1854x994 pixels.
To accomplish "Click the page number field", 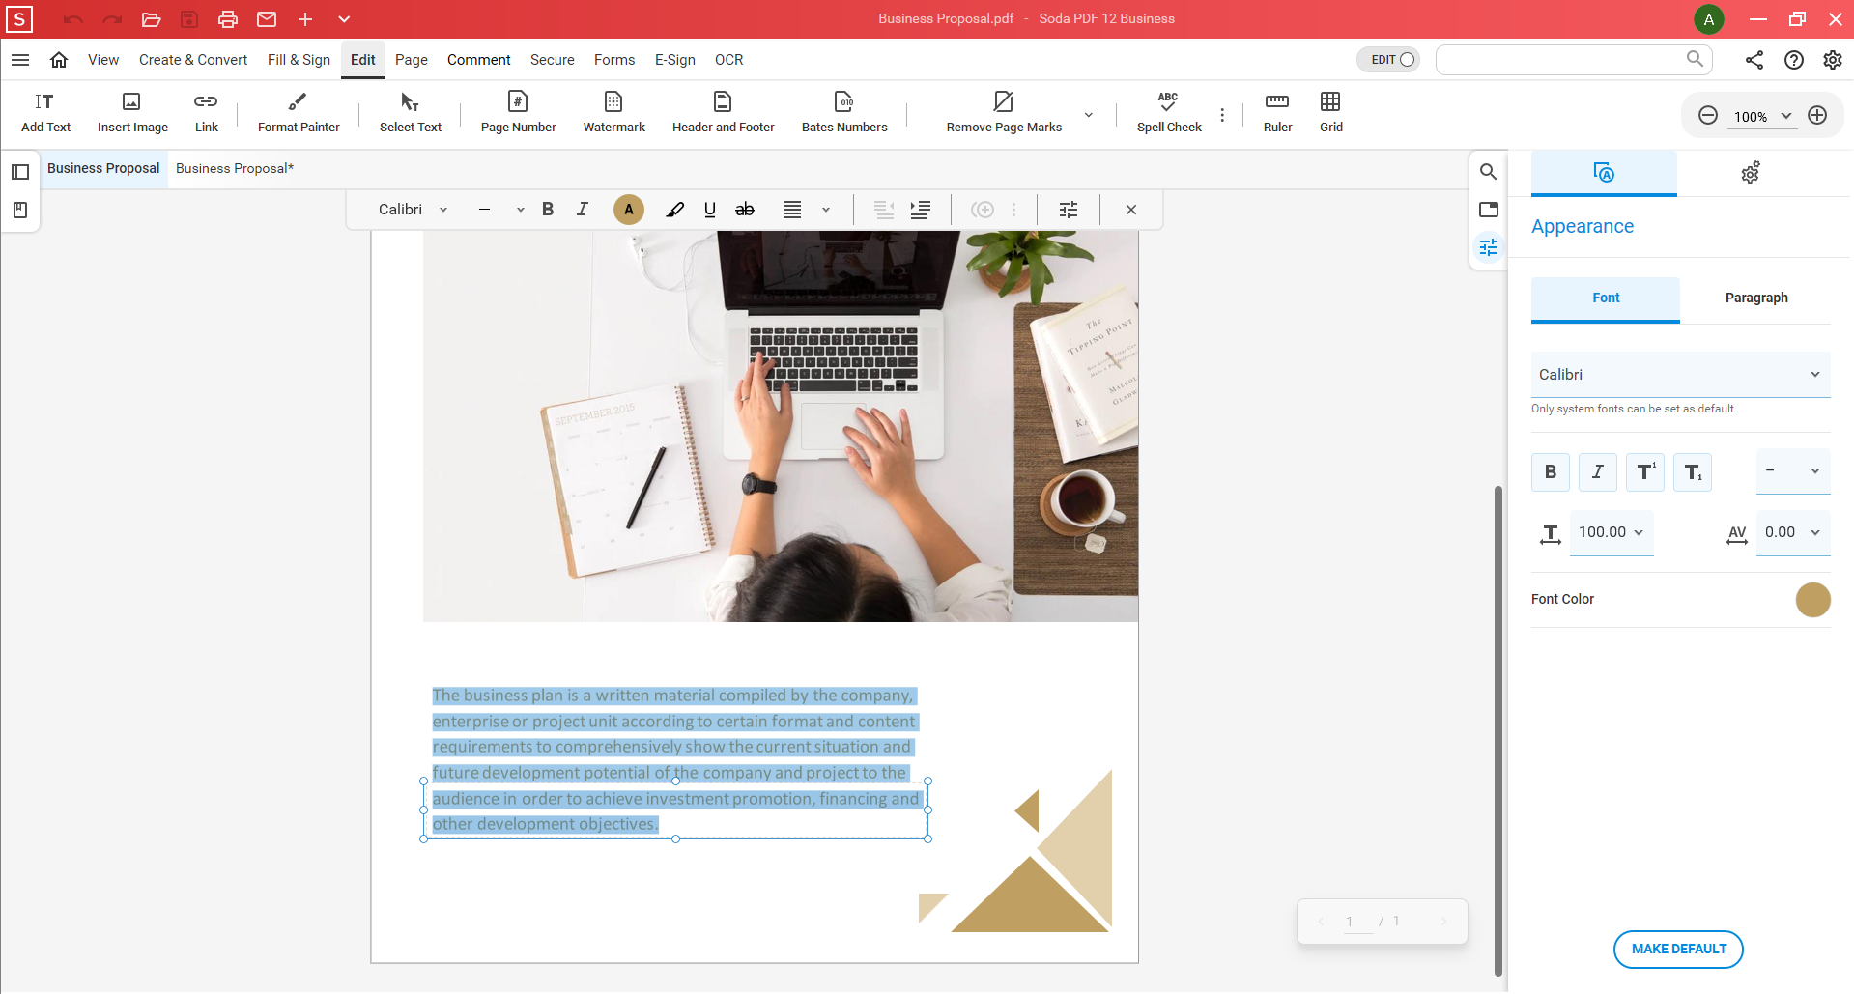I will pyautogui.click(x=1358, y=922).
